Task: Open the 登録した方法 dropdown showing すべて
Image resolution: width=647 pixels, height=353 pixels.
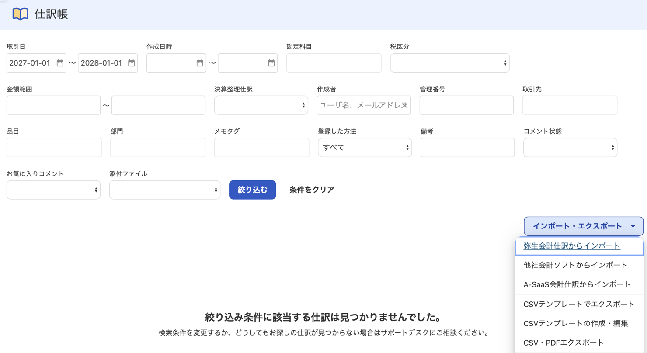Action: [x=365, y=148]
